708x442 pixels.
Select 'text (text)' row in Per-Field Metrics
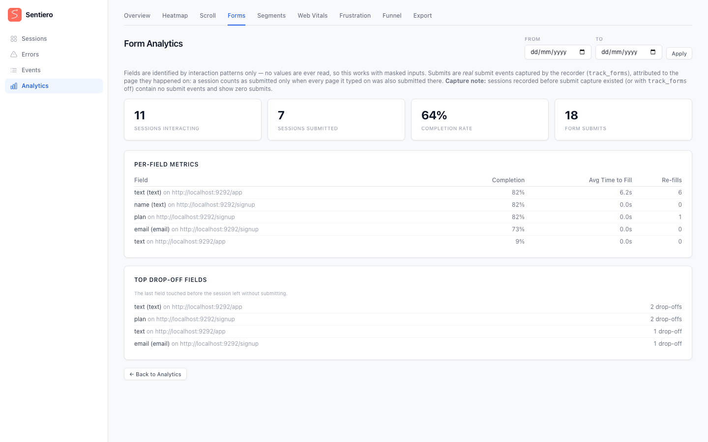pos(408,193)
